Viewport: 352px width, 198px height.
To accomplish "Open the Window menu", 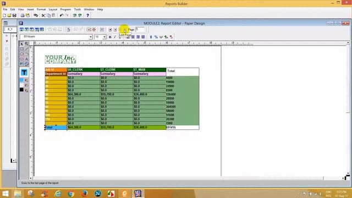I will tap(89, 9).
